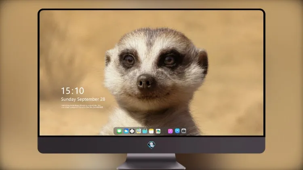Click the logo badge on monitor chin

pos(151,145)
